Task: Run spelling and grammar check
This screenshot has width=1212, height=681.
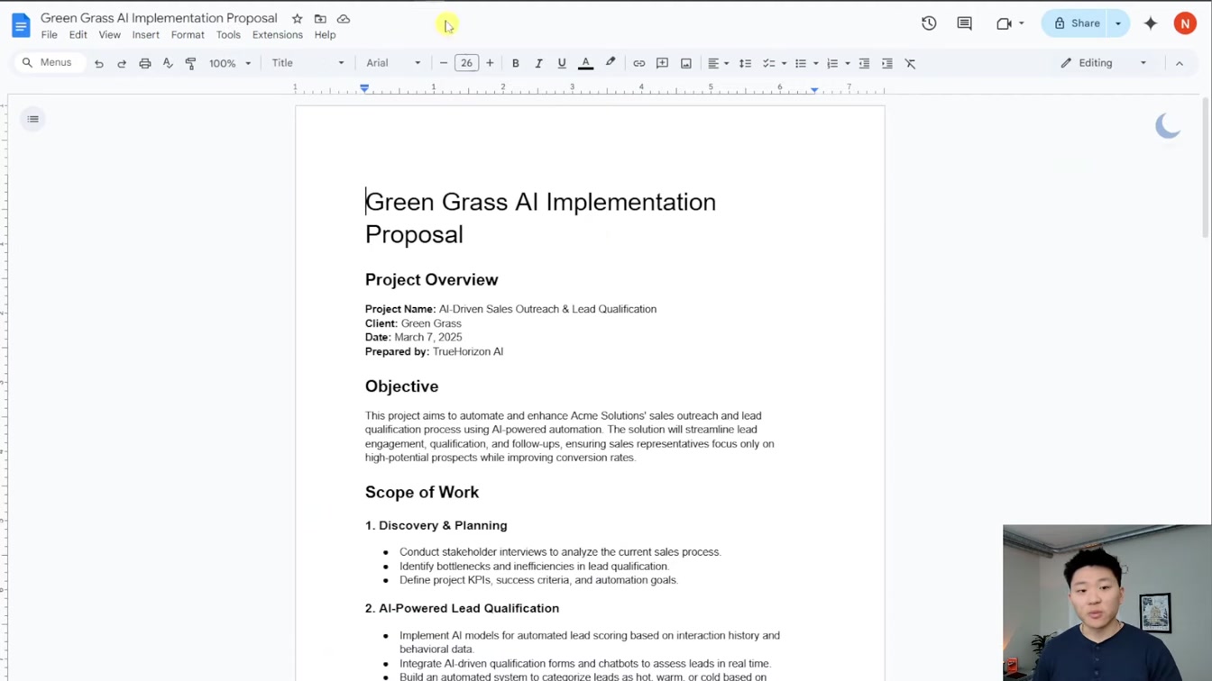Action: pyautogui.click(x=168, y=63)
